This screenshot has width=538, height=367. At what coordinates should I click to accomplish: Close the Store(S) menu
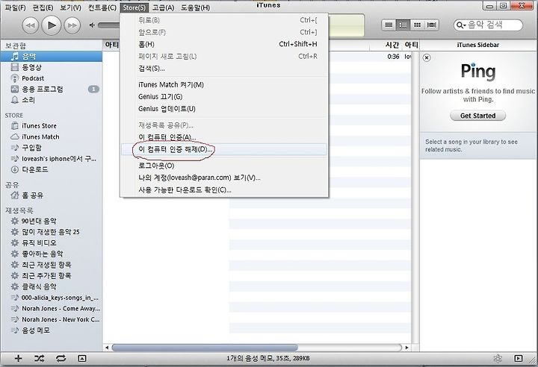pyautogui.click(x=134, y=7)
